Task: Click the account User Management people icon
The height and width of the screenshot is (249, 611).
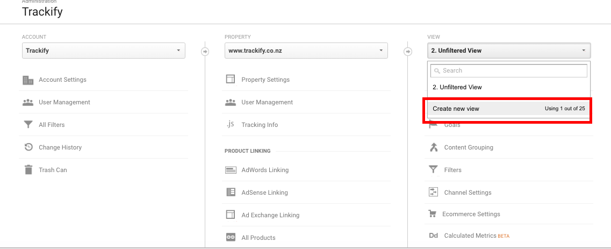Action: point(28,103)
